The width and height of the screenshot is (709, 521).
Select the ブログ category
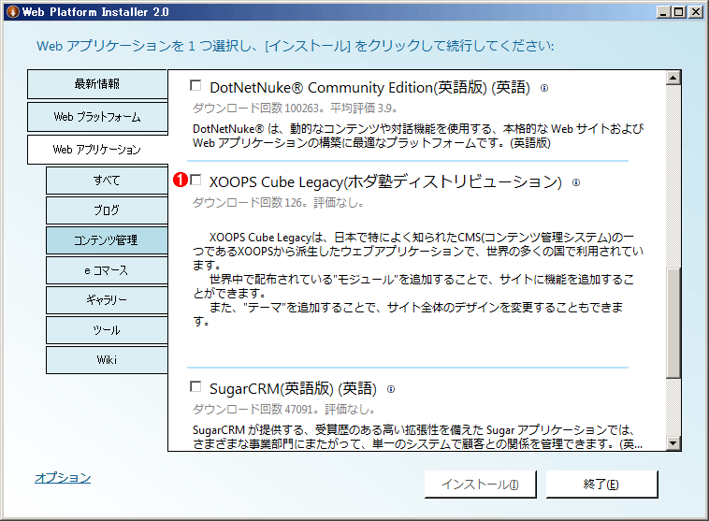(x=107, y=210)
